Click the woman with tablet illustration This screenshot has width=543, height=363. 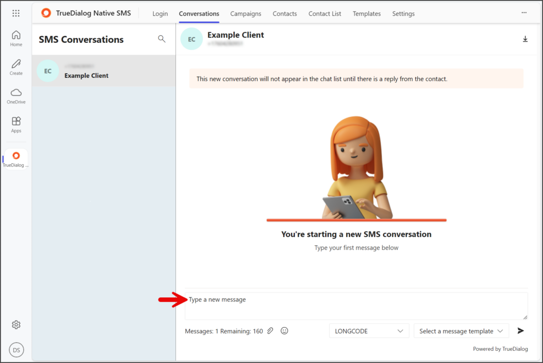pos(356,168)
